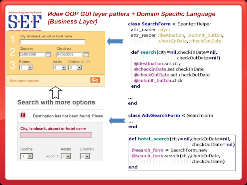Open the check-out date calendar icon
The image size is (247, 185).
[x=86, y=54]
